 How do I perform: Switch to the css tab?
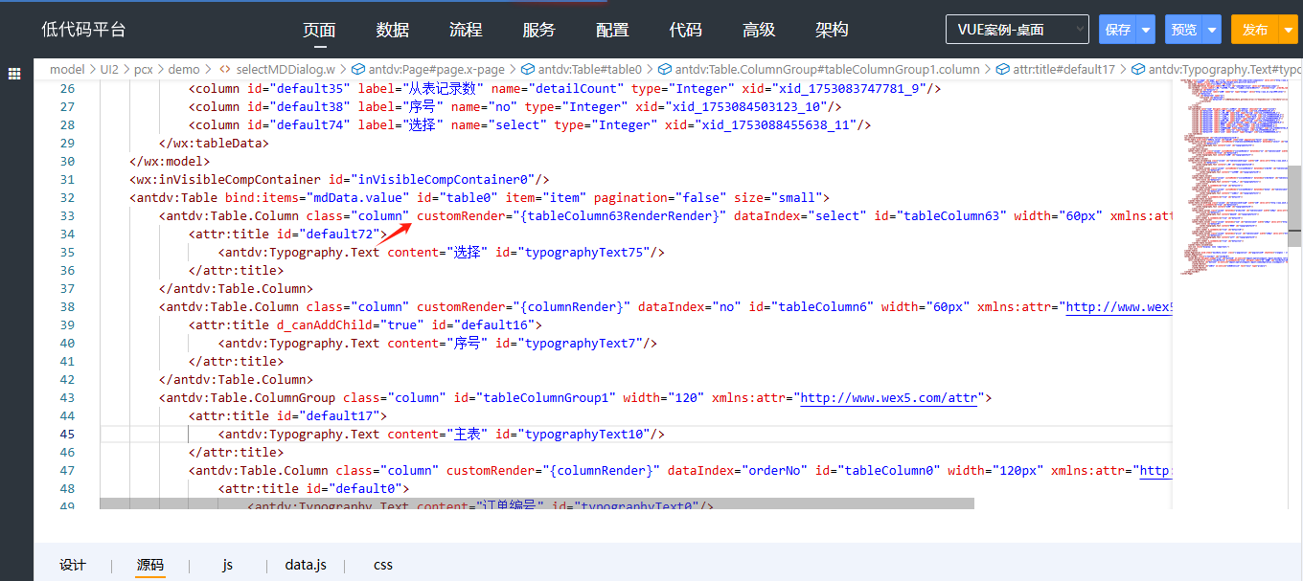383,565
